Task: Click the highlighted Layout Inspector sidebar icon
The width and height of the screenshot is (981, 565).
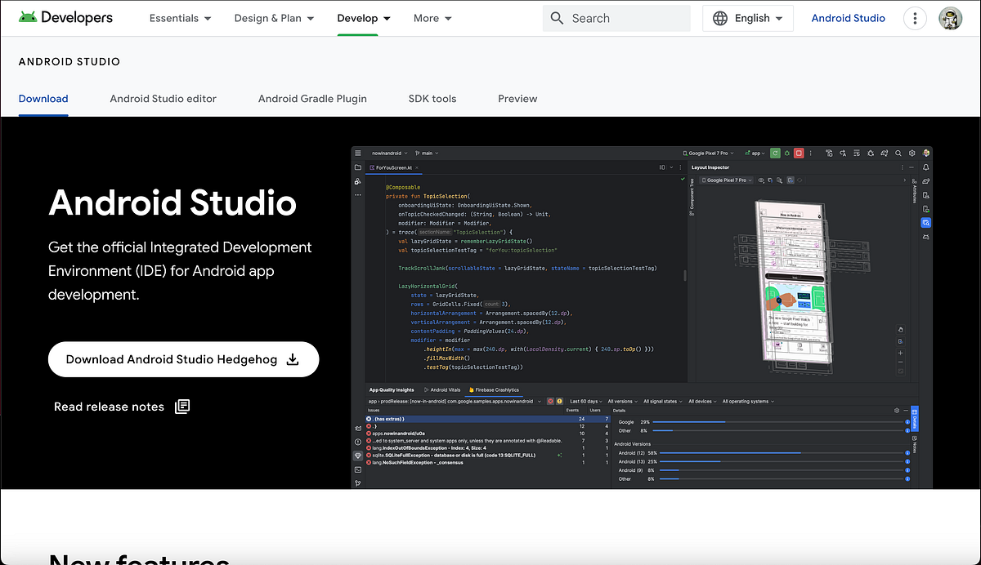Action: tap(925, 222)
